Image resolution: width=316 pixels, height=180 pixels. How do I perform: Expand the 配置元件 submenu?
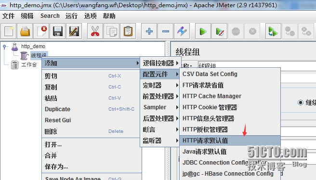coord(159,74)
